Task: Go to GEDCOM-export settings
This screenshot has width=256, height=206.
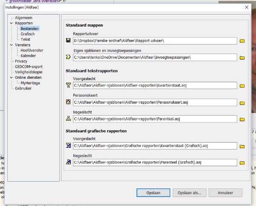Action: pos(28,67)
